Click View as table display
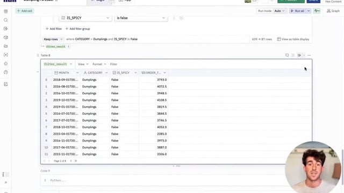Viewport: 344px width, 193px height. pos(293,39)
